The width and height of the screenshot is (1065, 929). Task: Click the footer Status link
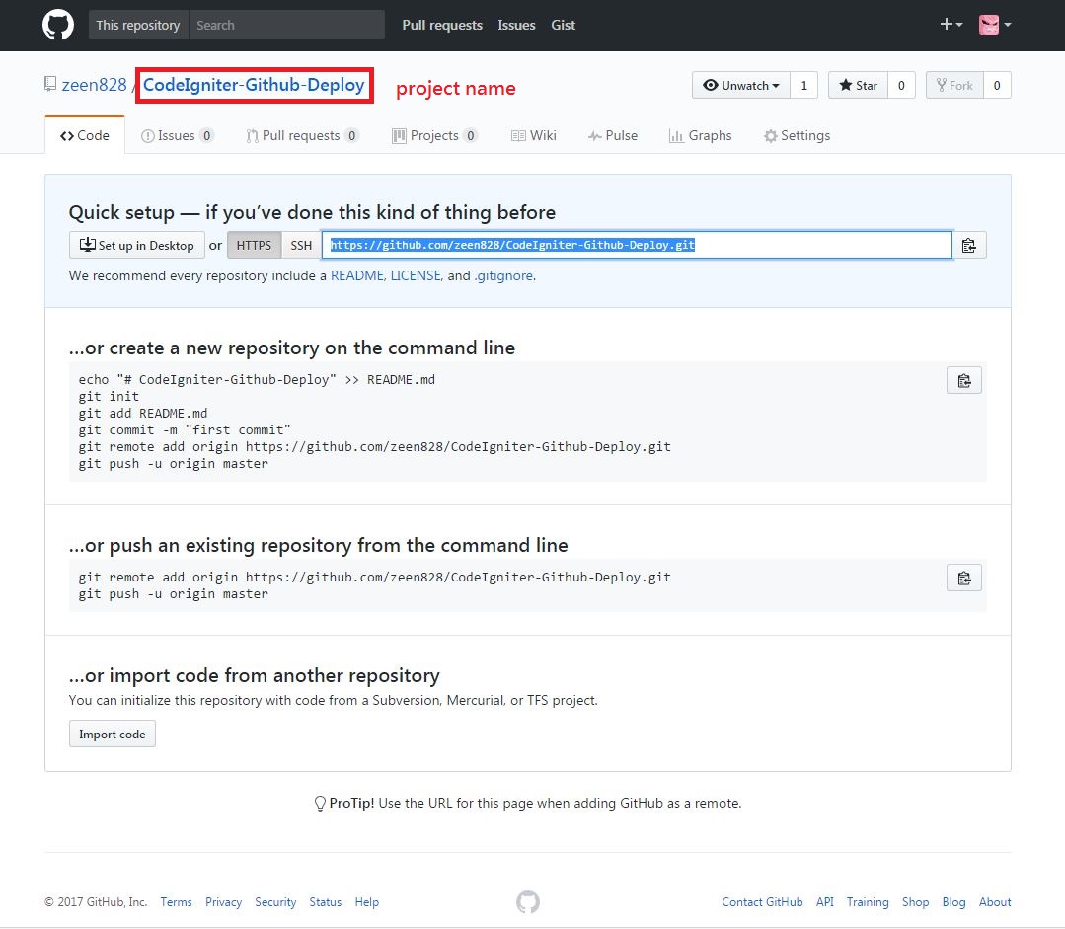[326, 901]
